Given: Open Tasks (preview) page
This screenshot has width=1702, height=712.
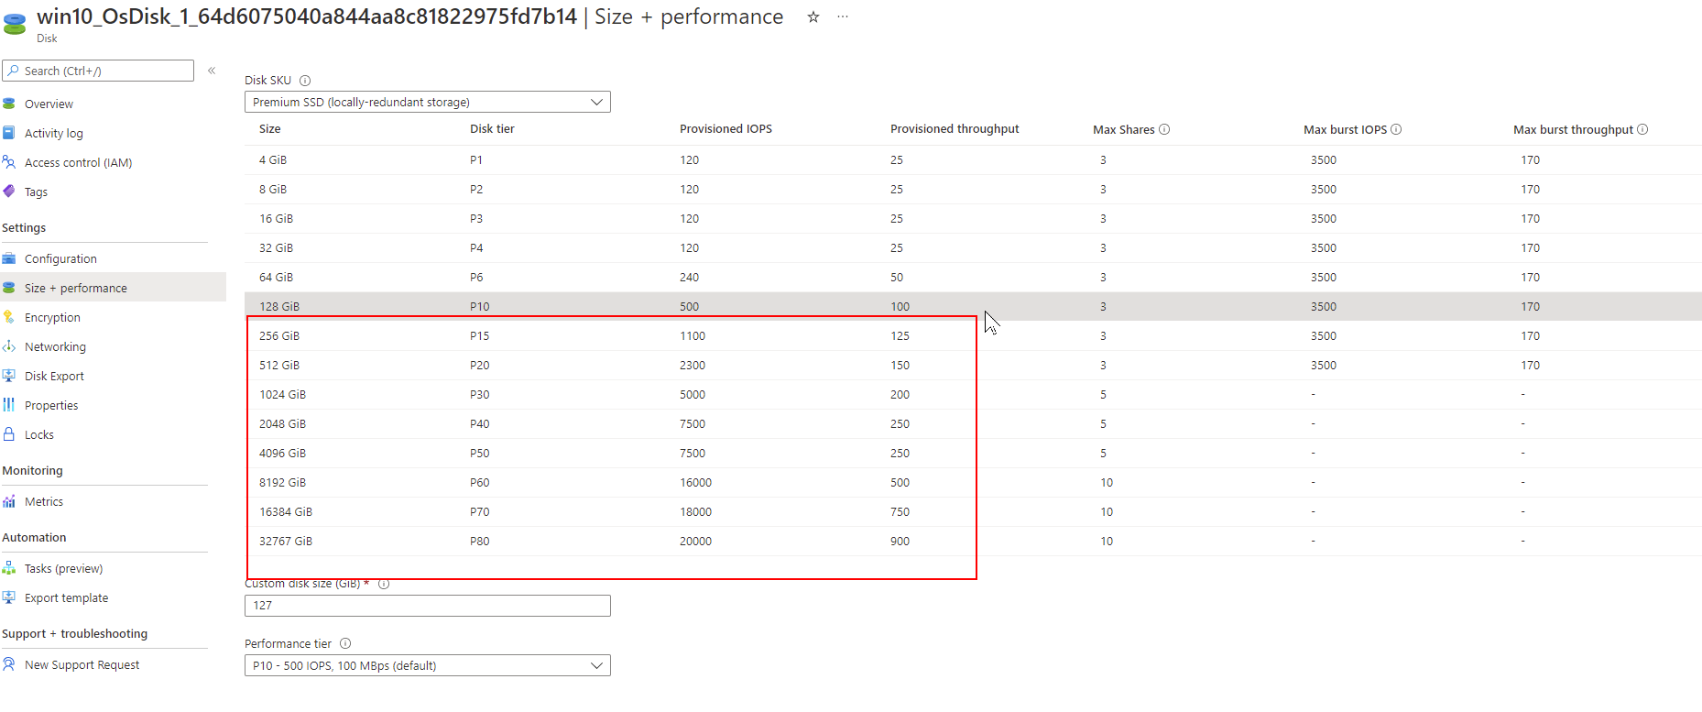Looking at the screenshot, I should coord(63,568).
